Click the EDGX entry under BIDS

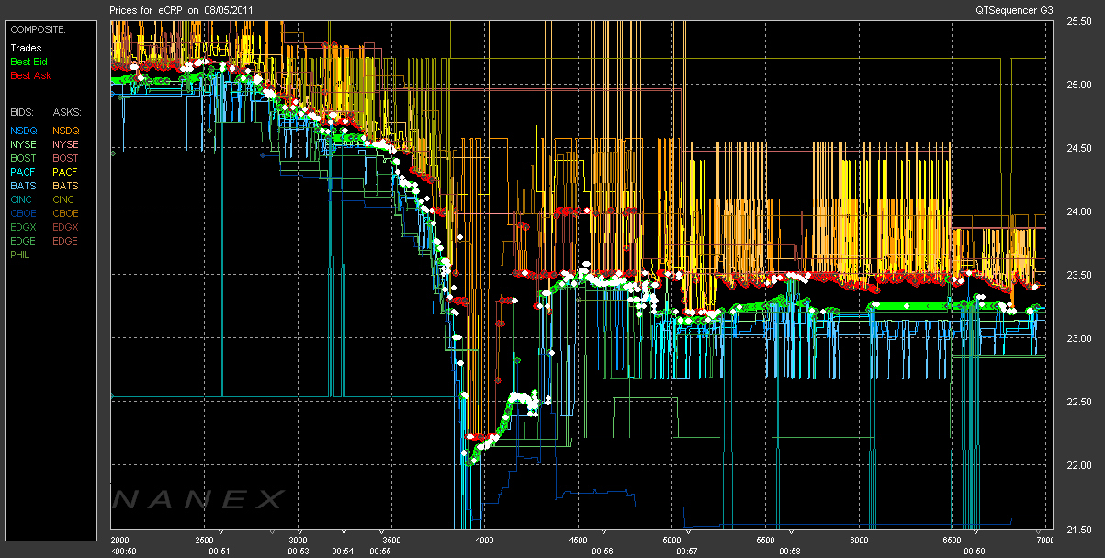click(24, 227)
